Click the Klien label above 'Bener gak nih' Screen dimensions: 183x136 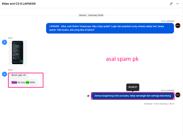11,70
